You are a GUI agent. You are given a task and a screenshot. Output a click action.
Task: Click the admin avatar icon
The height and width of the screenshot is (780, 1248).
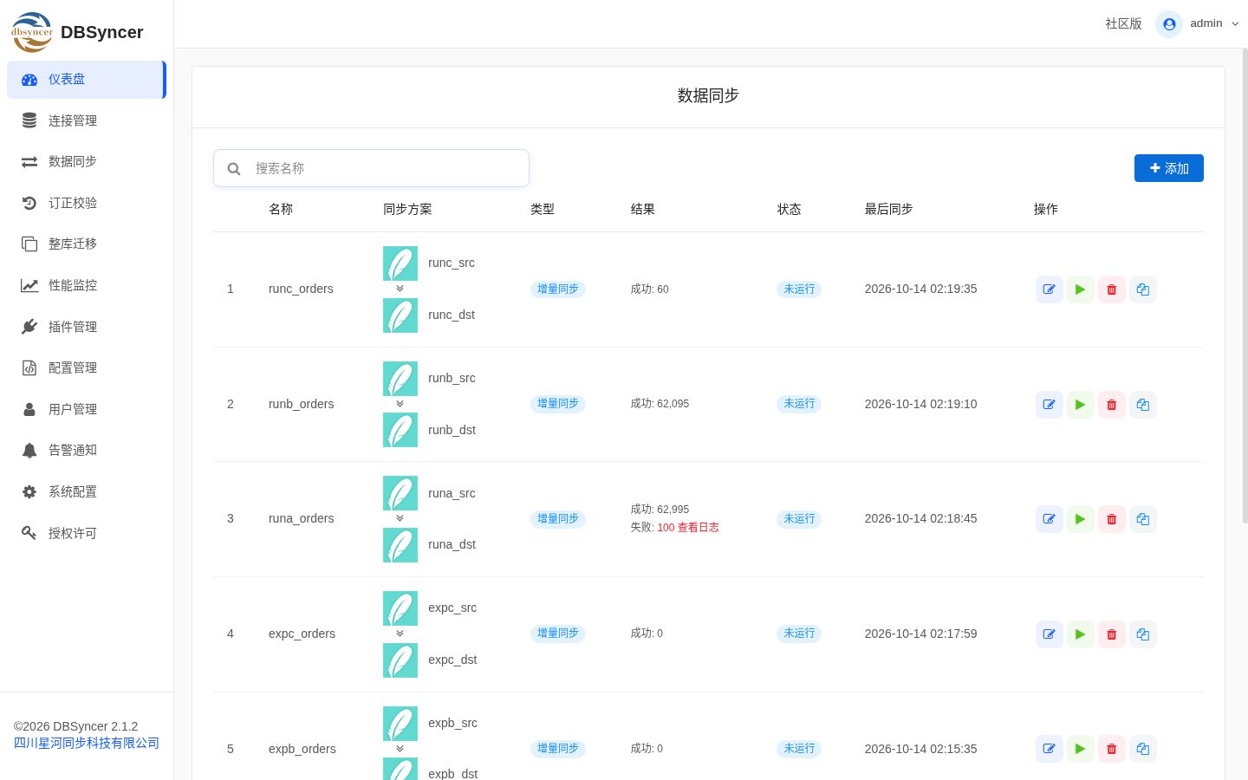pyautogui.click(x=1169, y=24)
